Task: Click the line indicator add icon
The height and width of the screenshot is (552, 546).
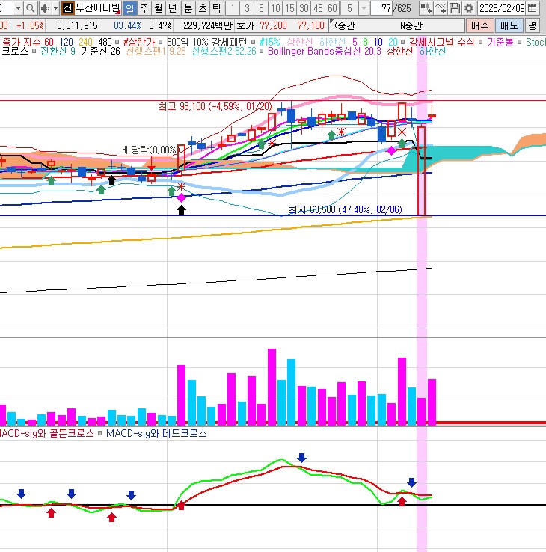Action: point(440,8)
